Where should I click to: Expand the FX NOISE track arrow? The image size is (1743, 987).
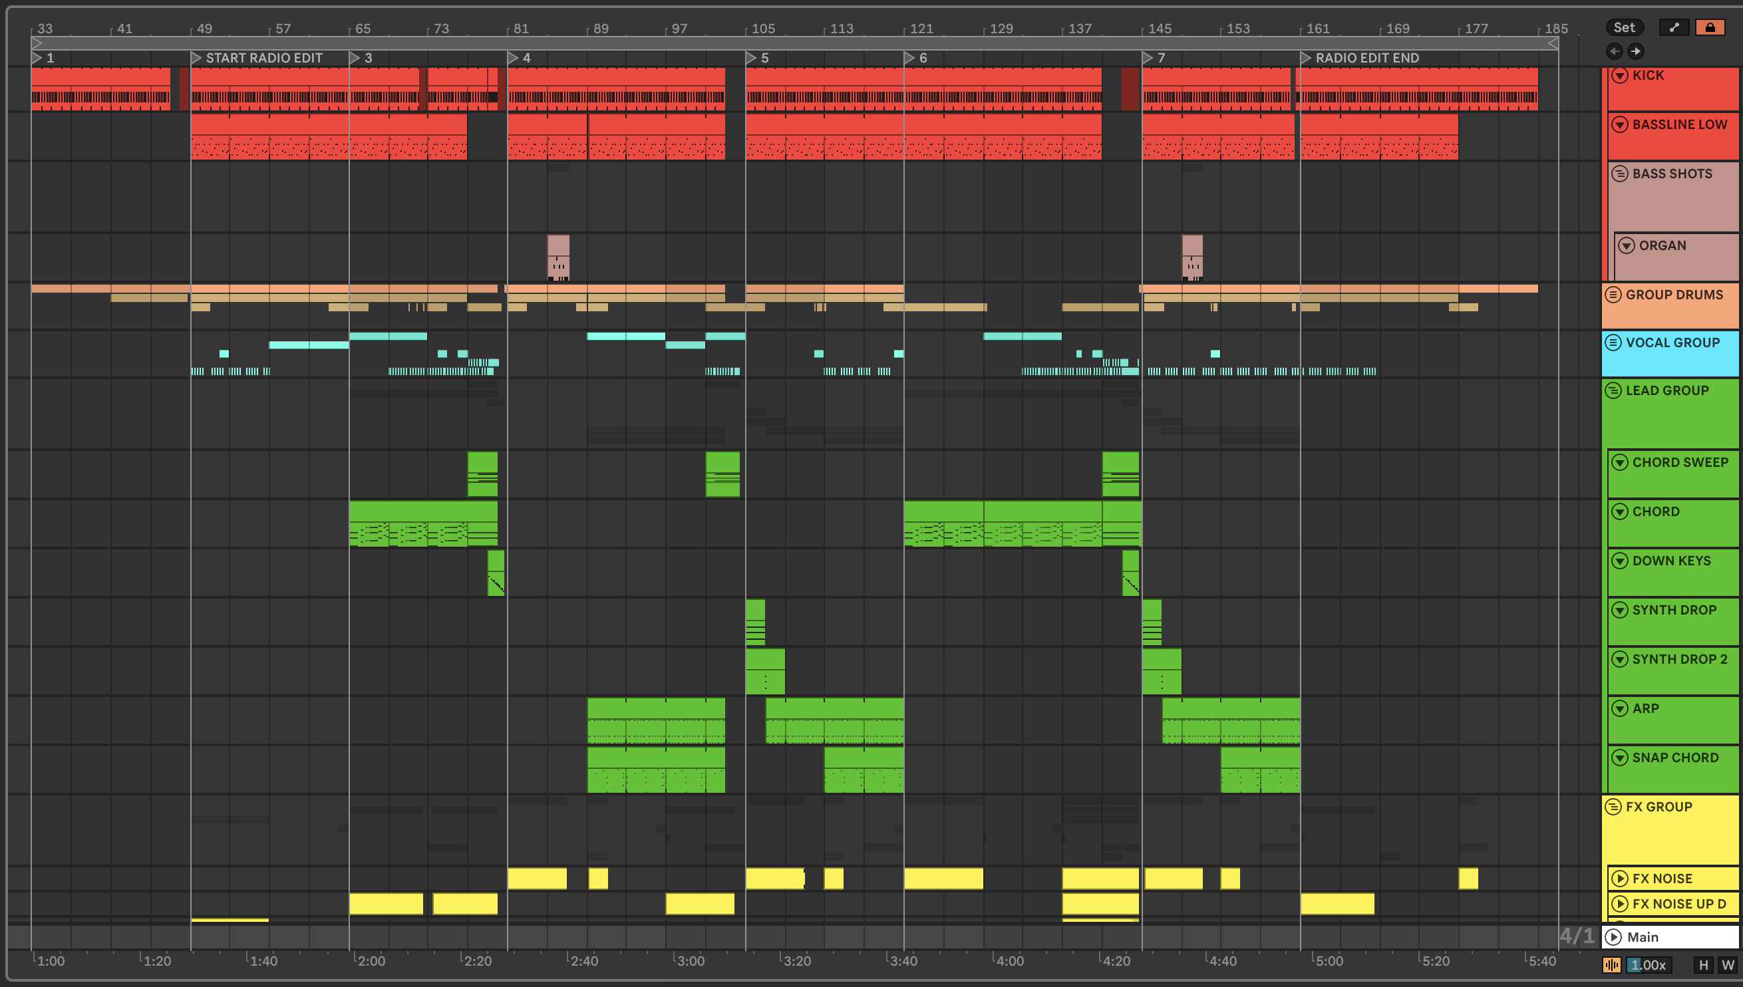click(x=1620, y=879)
